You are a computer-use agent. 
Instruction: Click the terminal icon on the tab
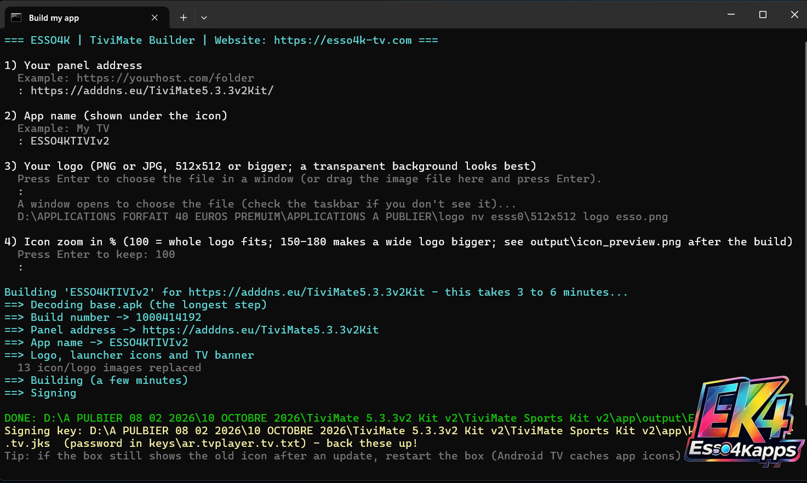16,18
